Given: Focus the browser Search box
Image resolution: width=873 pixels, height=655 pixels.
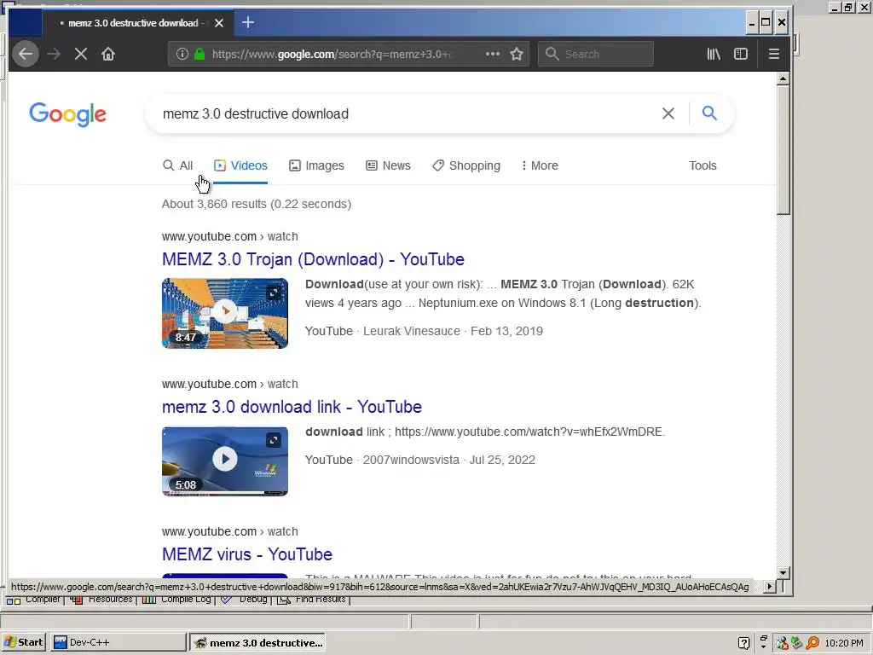Looking at the screenshot, I should (596, 54).
